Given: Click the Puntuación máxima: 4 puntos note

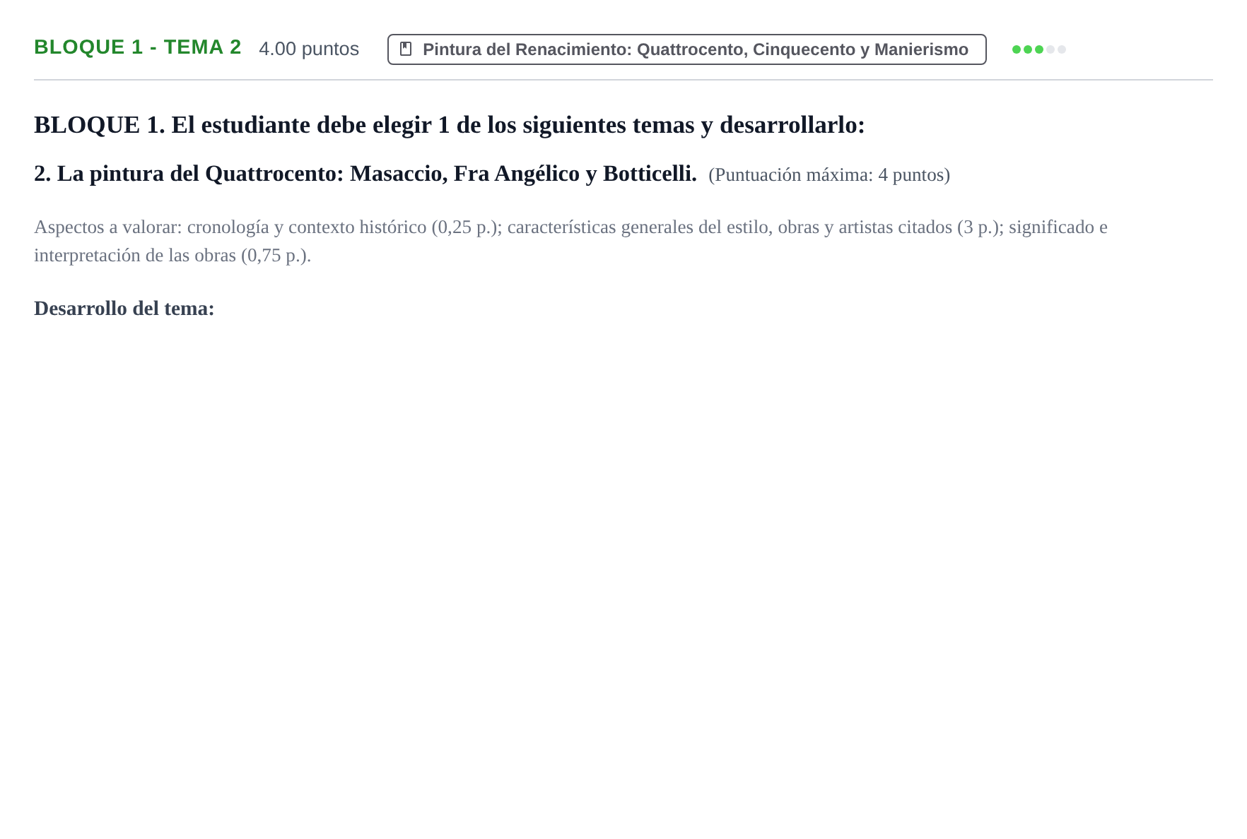Looking at the screenshot, I should tap(829, 175).
